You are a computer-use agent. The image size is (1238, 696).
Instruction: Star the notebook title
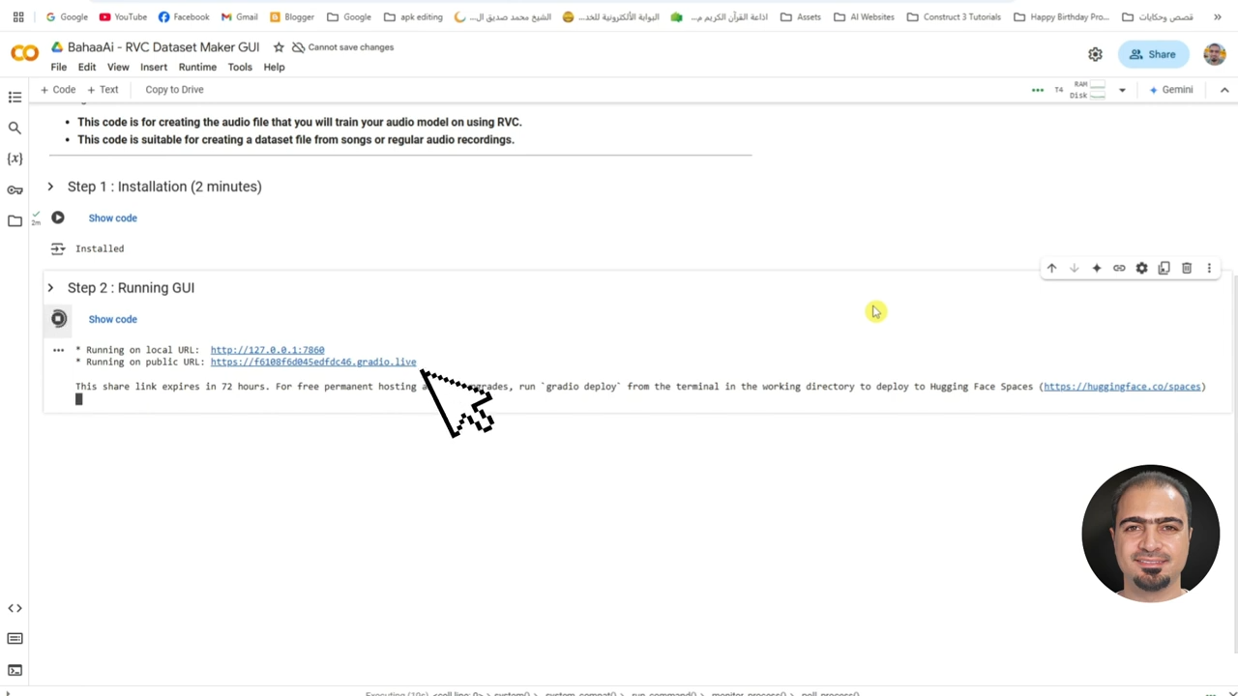click(279, 47)
